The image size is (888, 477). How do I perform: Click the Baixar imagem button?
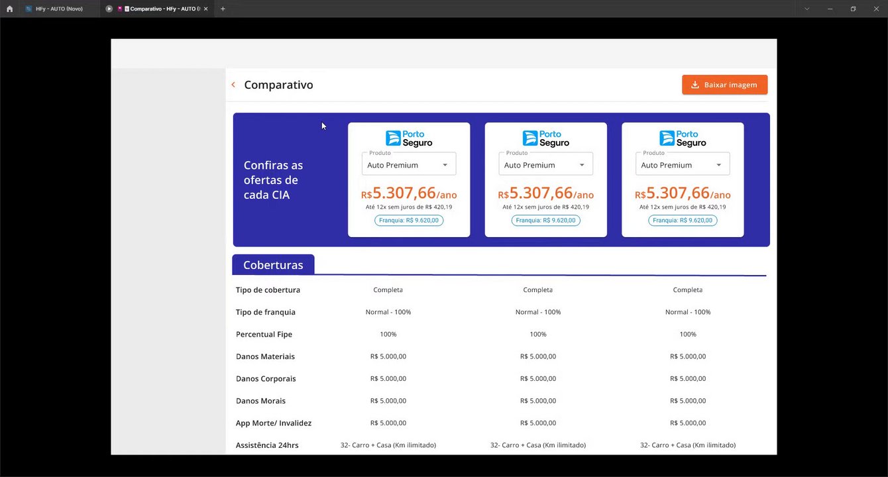724,85
